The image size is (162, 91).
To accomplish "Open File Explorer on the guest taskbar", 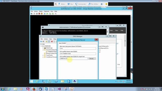I will tap(63, 81).
